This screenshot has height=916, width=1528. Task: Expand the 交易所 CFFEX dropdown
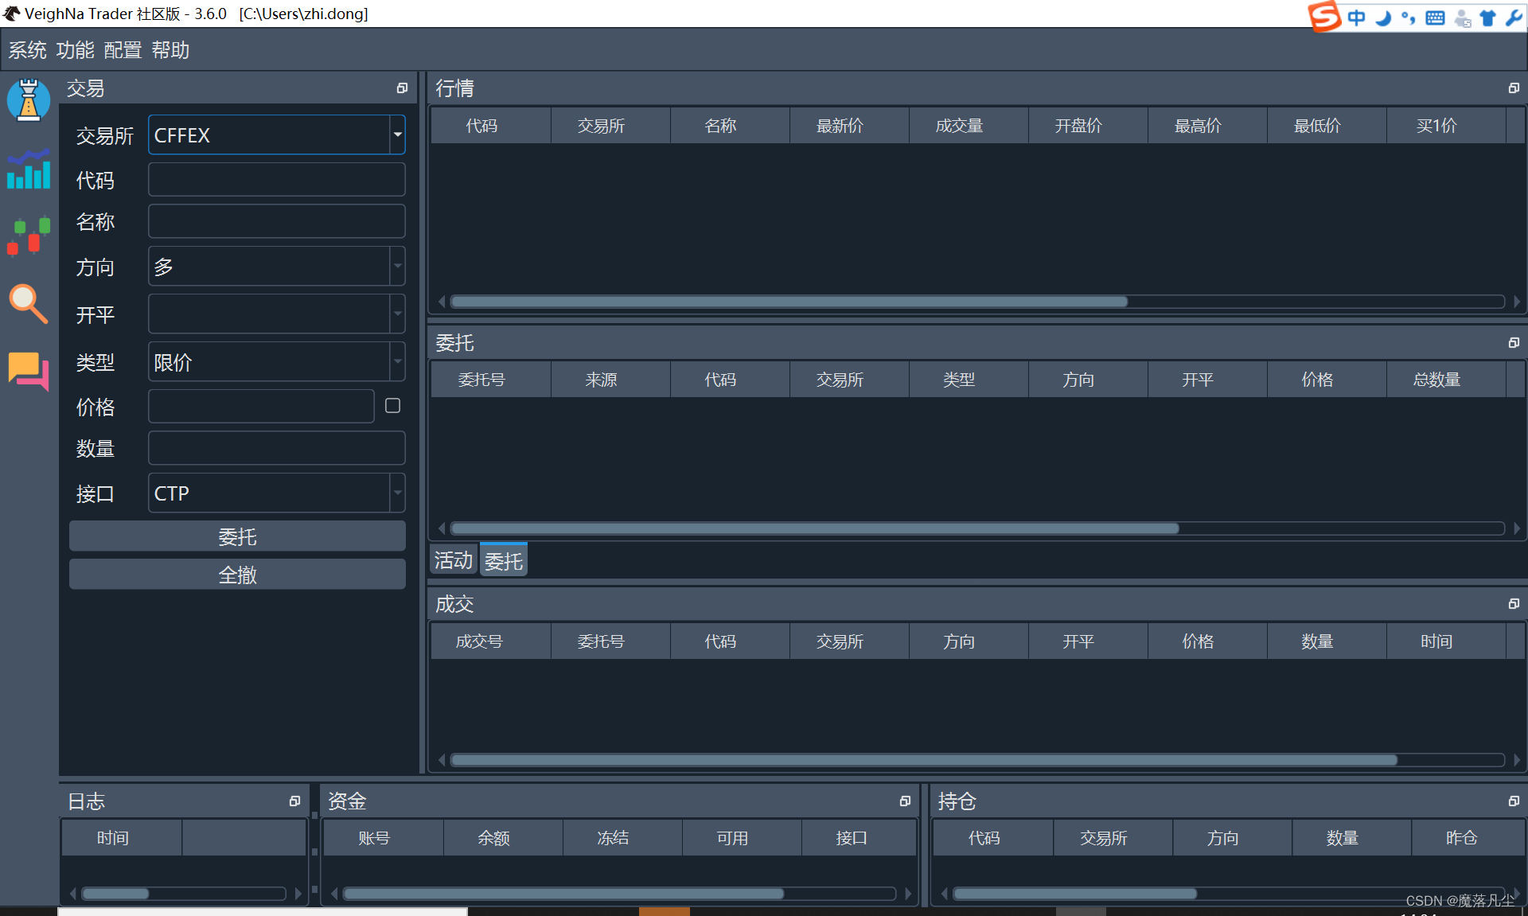pyautogui.click(x=397, y=135)
